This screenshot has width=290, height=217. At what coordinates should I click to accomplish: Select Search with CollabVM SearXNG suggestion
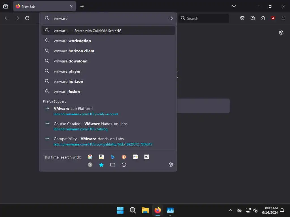tap(108, 31)
